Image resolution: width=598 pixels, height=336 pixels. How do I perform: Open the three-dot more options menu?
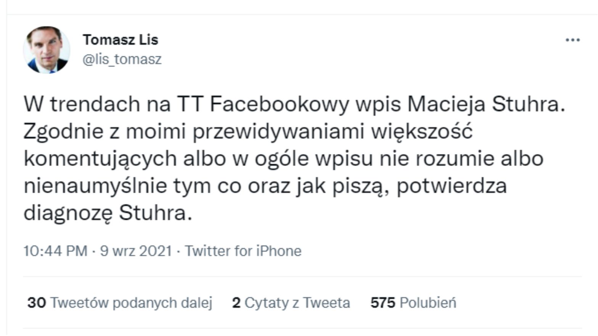point(572,40)
